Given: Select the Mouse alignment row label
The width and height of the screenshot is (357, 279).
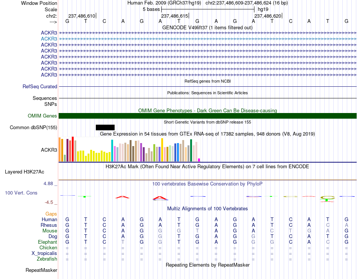Looking at the screenshot, I should coord(50,231).
